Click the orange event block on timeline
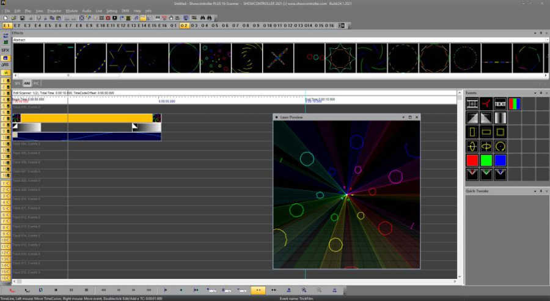Screen dimensions: 550x301 (86, 117)
